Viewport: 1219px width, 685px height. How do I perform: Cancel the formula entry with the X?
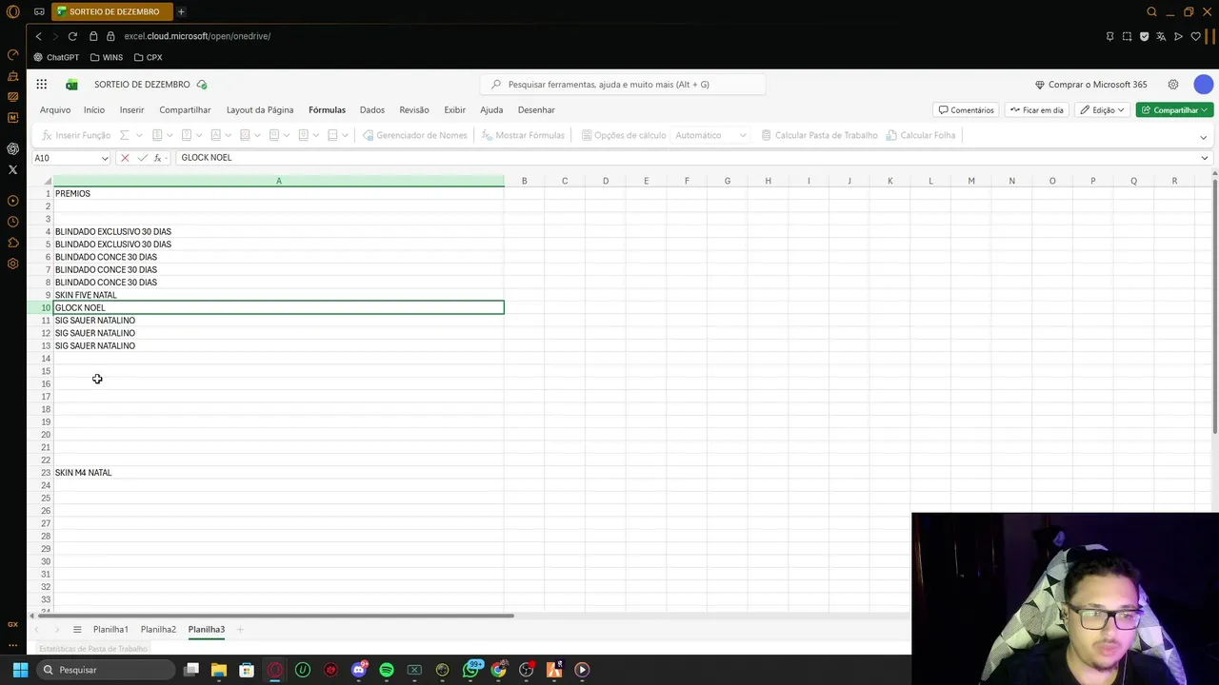tap(125, 158)
